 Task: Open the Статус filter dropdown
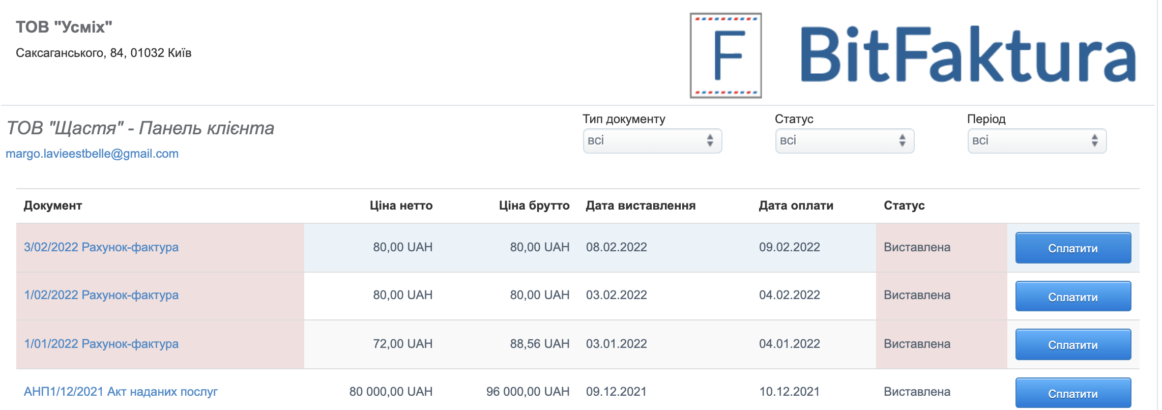845,141
